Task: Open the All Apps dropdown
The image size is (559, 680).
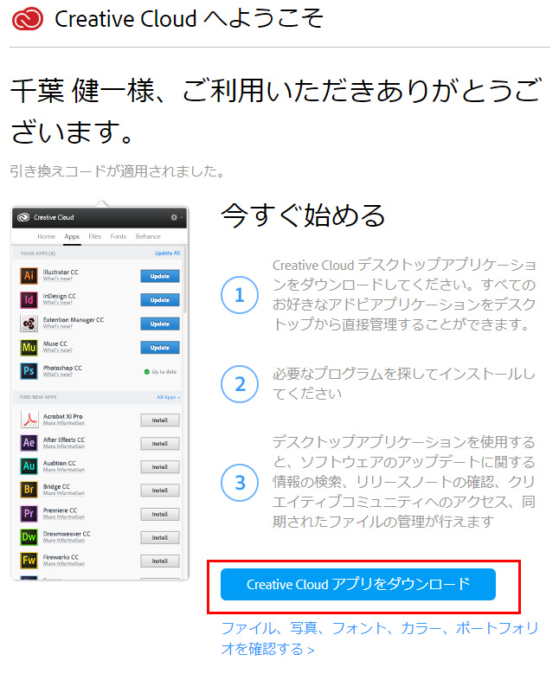Action: tap(168, 397)
